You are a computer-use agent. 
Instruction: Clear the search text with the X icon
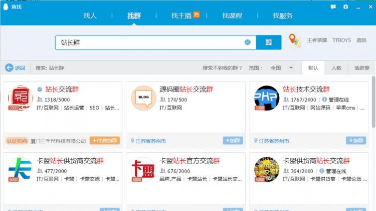tap(247, 42)
